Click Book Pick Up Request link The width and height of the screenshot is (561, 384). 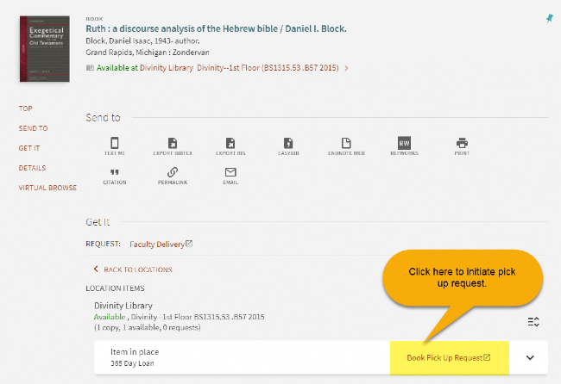pos(449,357)
